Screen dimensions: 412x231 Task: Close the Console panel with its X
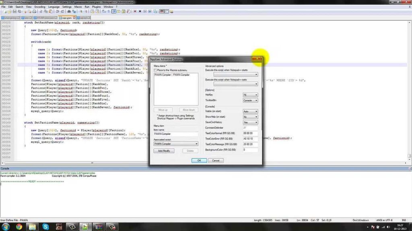[410, 168]
